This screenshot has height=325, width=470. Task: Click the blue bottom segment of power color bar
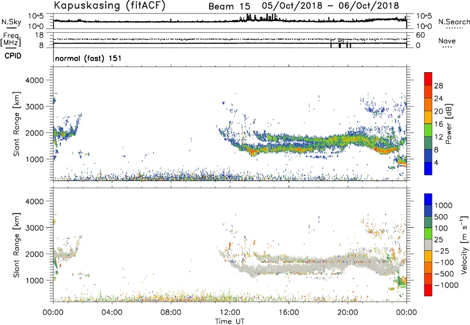428,168
